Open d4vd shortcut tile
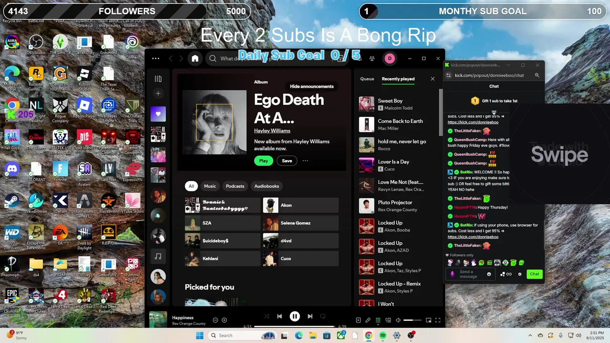This screenshot has width=610, height=343. coord(301,241)
